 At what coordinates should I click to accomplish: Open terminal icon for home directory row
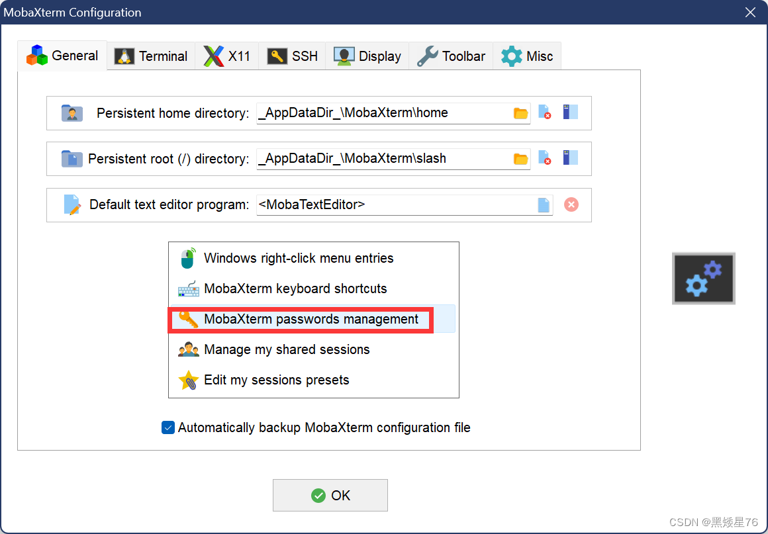pos(570,112)
